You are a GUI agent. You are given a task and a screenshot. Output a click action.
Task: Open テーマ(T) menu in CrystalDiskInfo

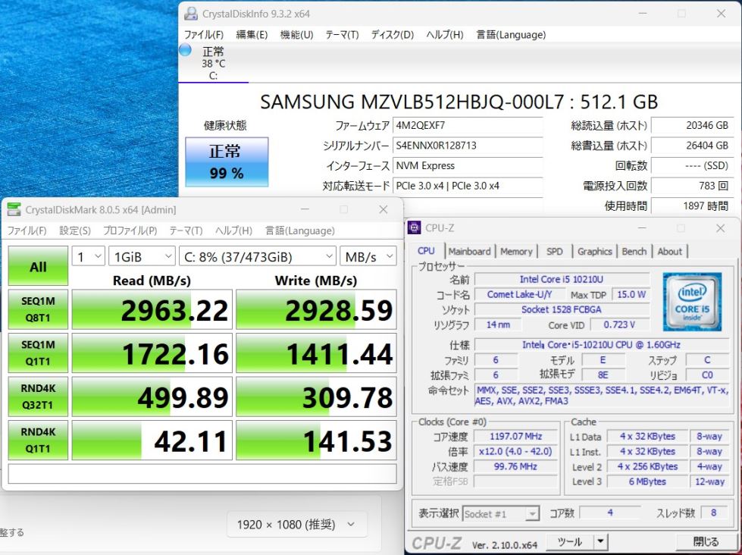(342, 35)
